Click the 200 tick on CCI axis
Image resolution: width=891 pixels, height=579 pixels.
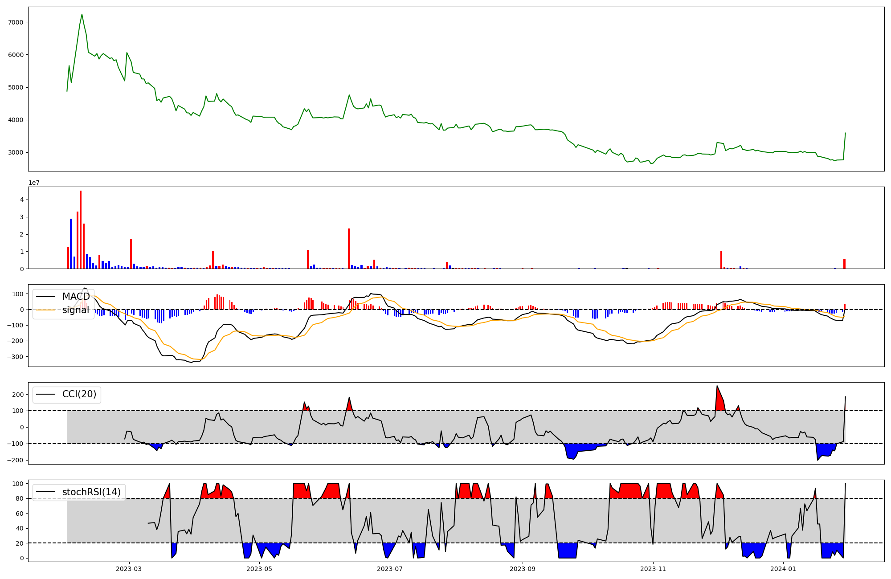pyautogui.click(x=18, y=395)
